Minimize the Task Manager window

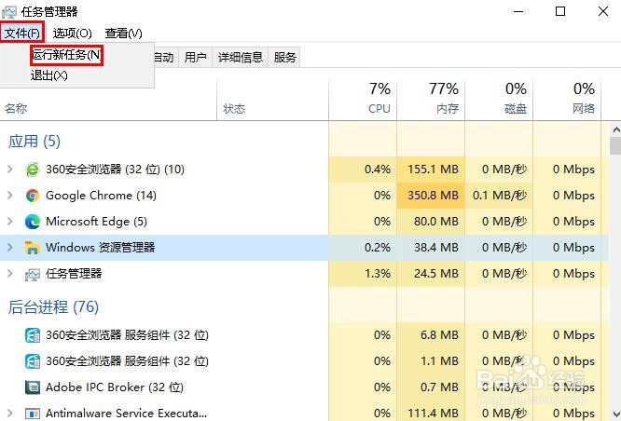coord(518,12)
